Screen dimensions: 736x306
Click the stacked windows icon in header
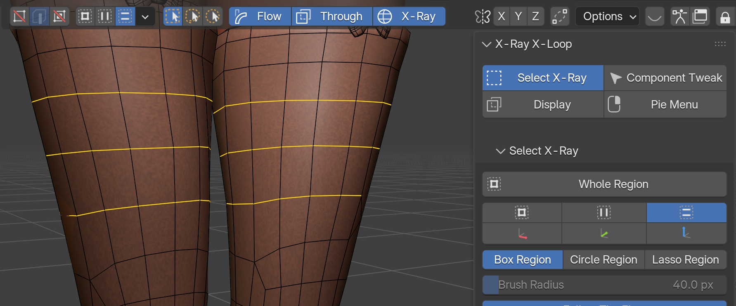pyautogui.click(x=700, y=16)
